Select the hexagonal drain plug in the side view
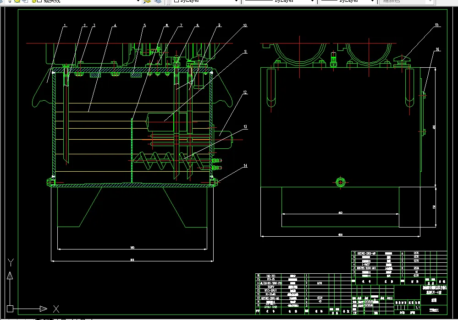 [340, 183]
